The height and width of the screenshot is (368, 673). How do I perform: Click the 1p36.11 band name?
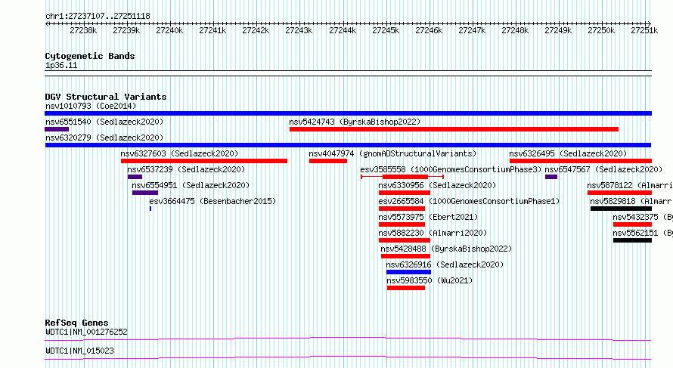point(61,66)
